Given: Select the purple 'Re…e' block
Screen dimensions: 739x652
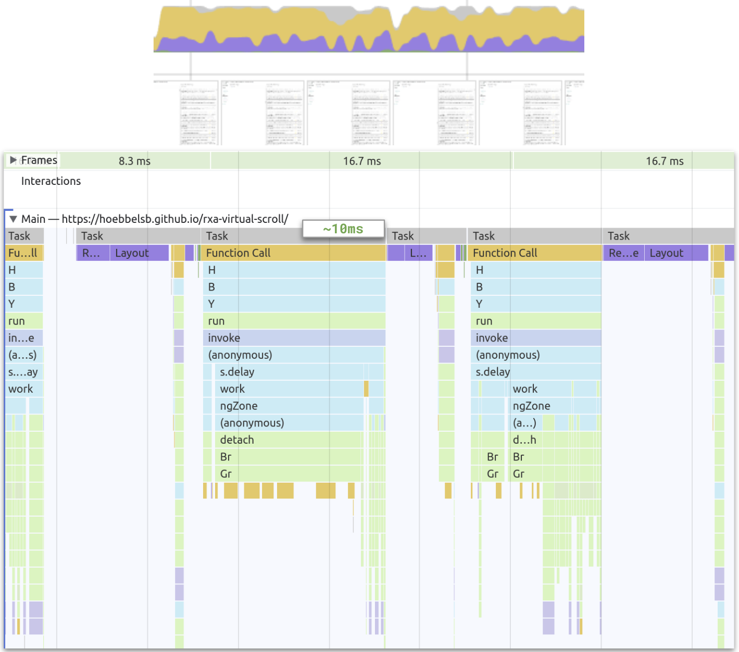Looking at the screenshot, I should [623, 253].
